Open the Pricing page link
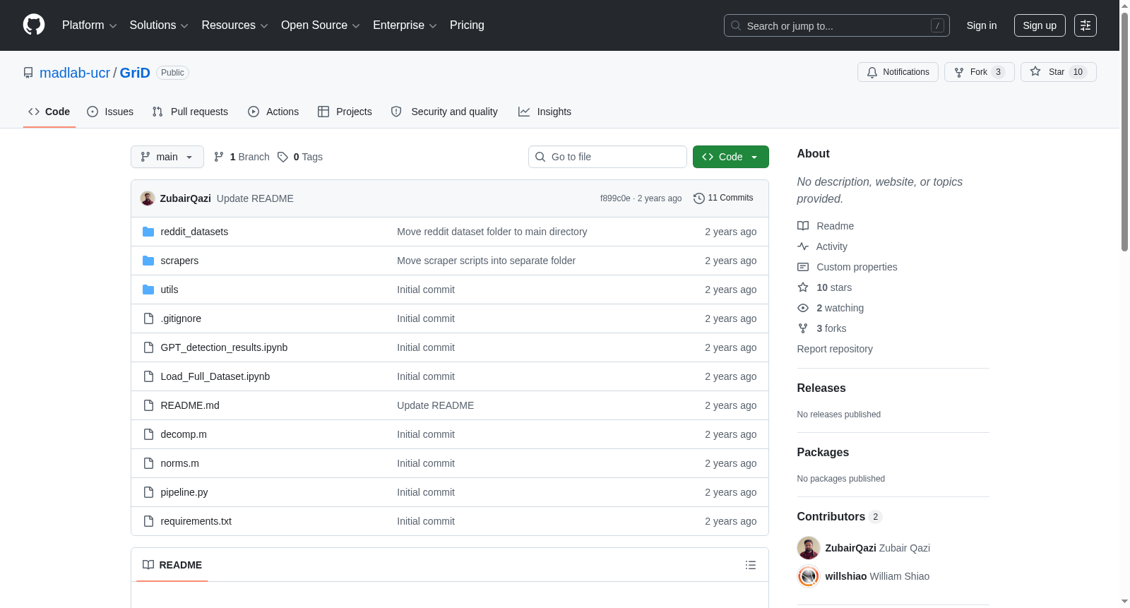 (x=467, y=25)
